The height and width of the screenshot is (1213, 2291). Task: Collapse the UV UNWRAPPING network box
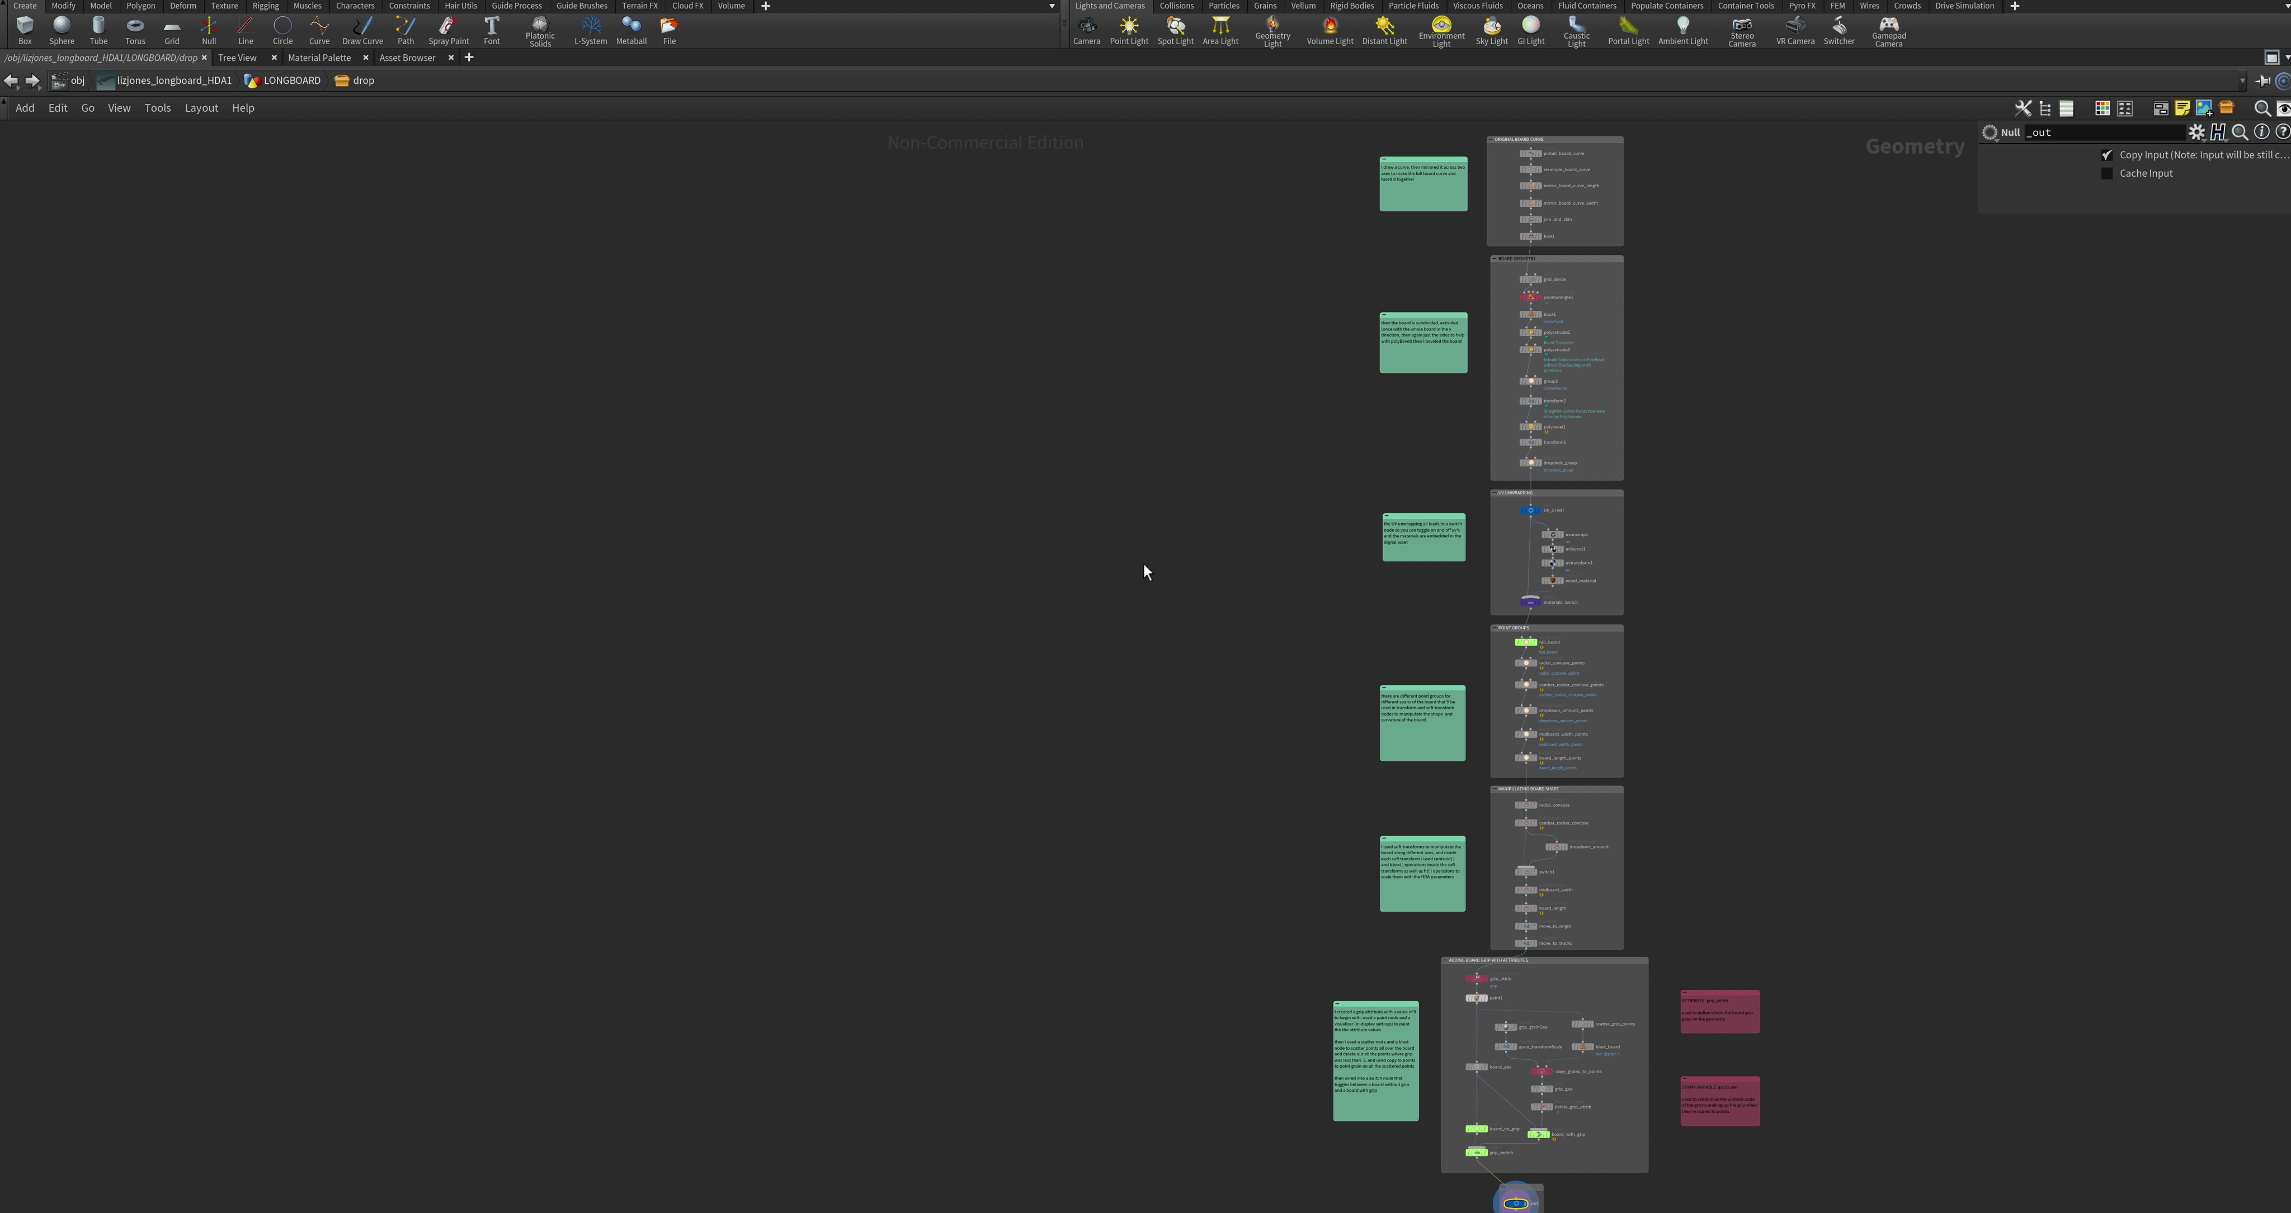coord(1494,492)
